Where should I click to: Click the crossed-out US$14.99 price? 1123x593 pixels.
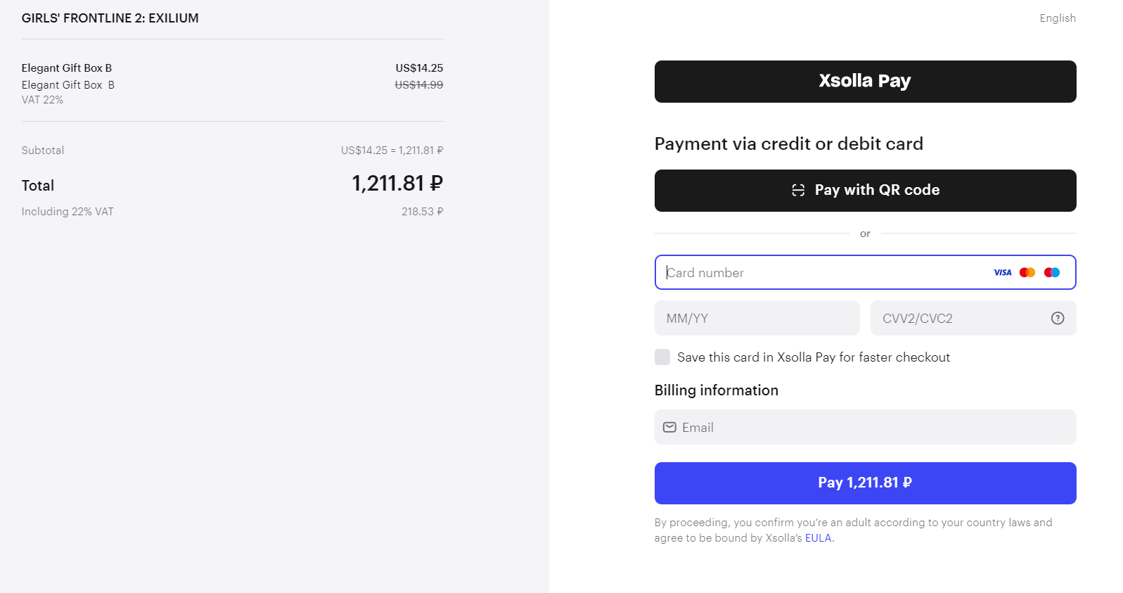[x=419, y=85]
